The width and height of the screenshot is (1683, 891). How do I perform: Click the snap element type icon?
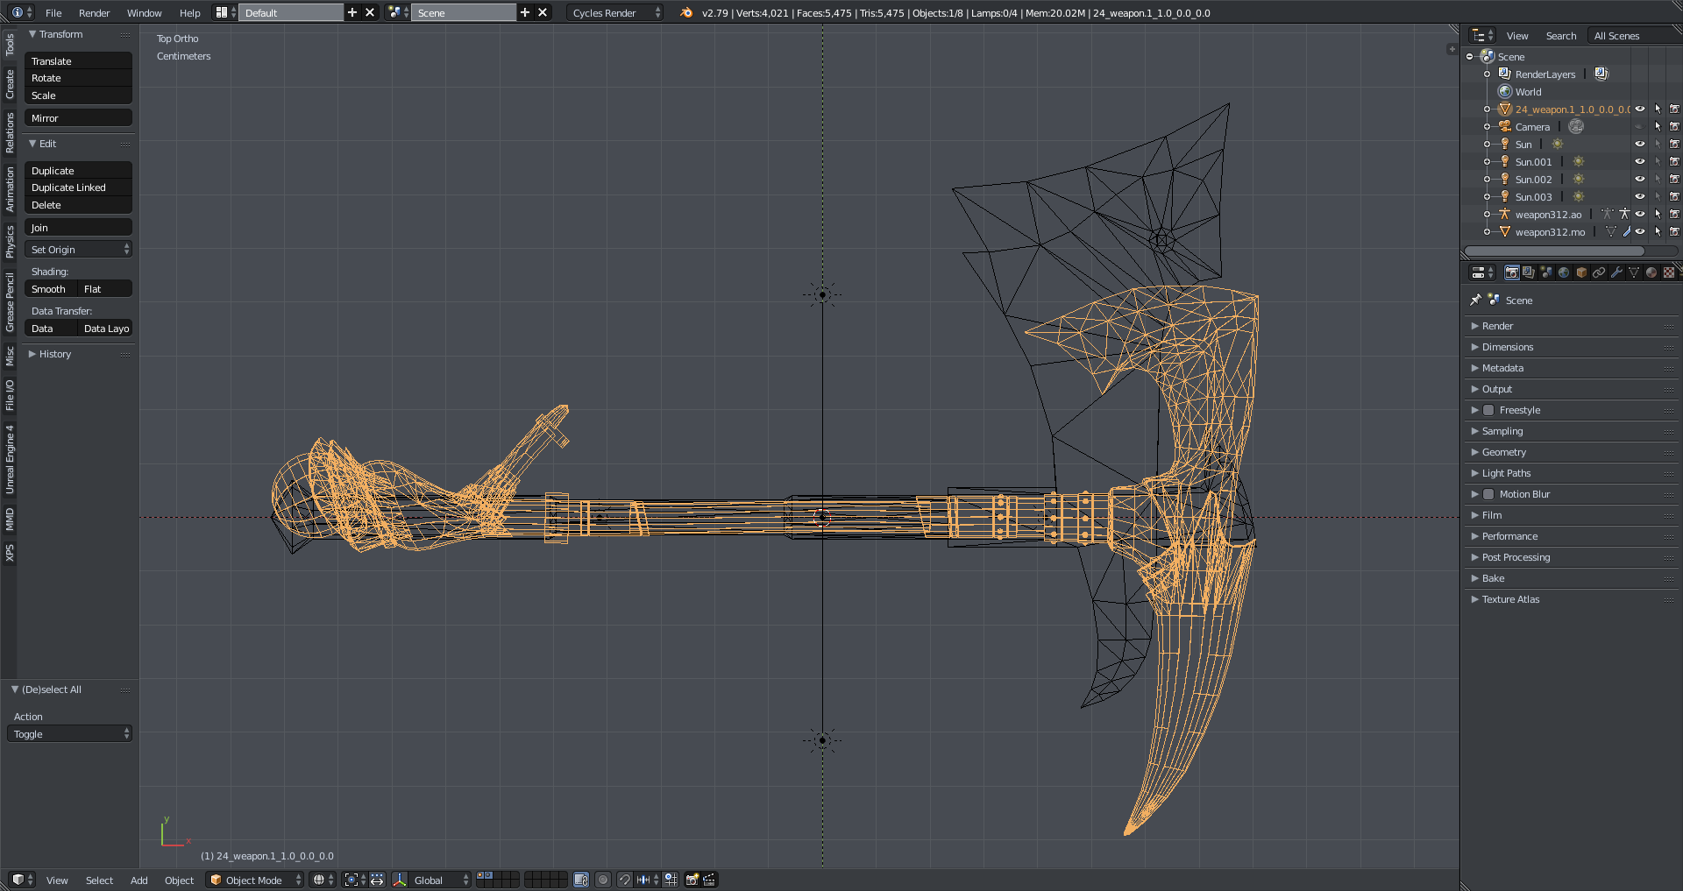tap(646, 880)
